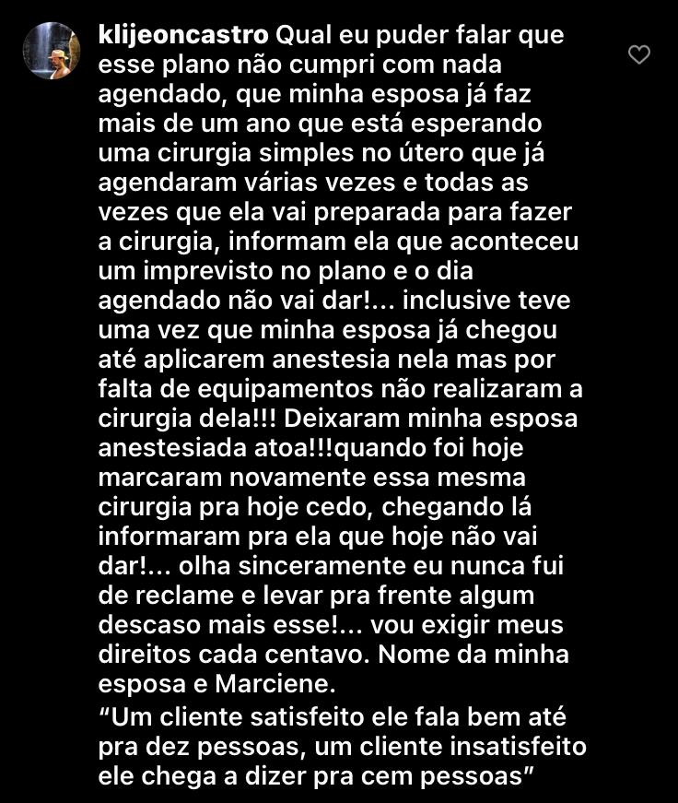Click the phrase "agendaram várias vezes"
The width and height of the screenshot is (678, 803).
pos(247,183)
